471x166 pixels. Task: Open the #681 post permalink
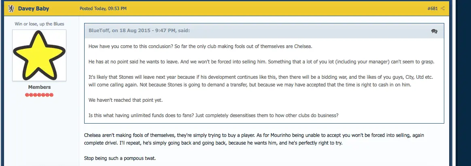433,8
